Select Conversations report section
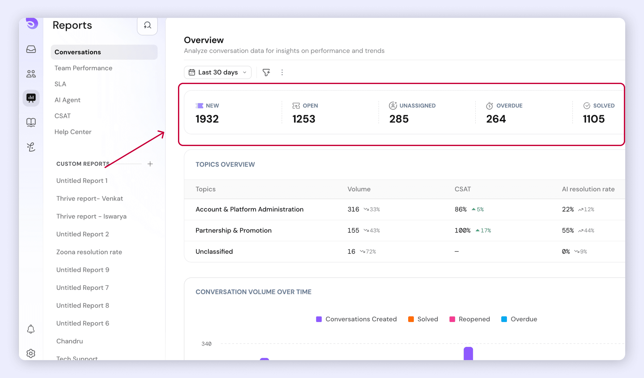644x378 pixels. pos(104,52)
